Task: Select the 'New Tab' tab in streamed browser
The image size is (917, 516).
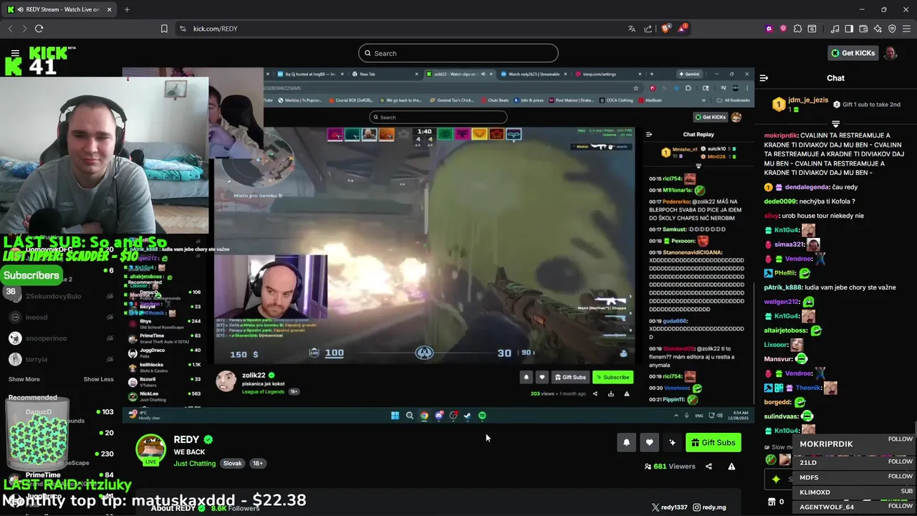Action: coord(384,74)
